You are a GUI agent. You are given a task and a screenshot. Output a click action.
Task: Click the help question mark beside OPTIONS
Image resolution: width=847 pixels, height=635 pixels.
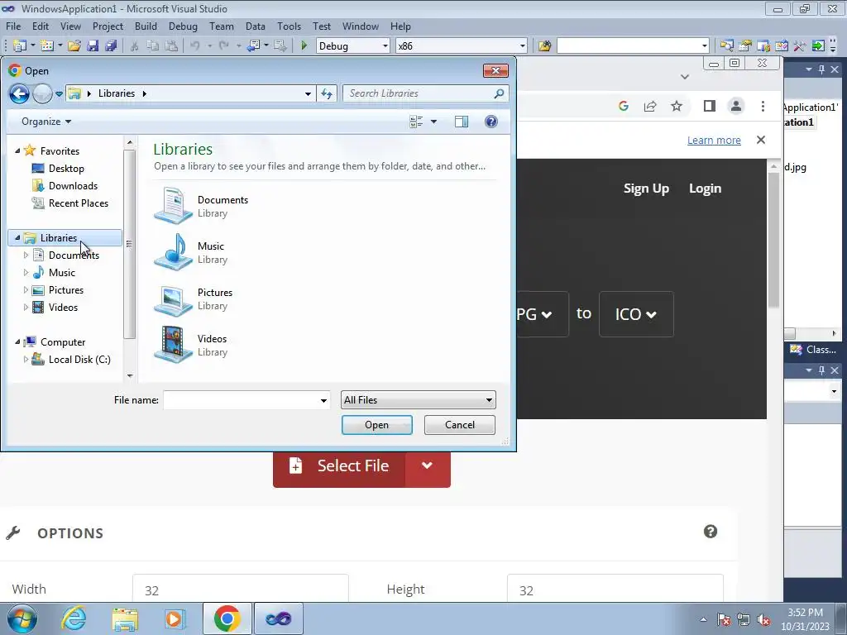point(711,532)
